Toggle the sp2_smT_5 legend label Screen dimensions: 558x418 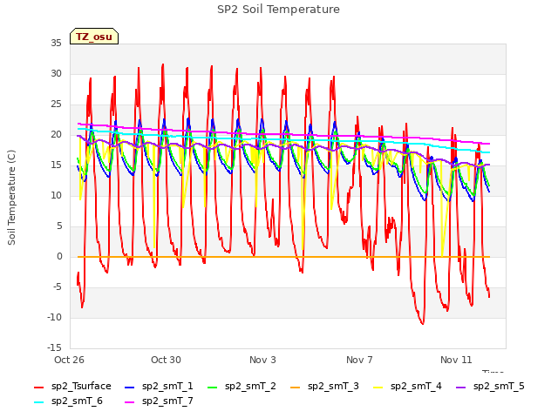499,387
